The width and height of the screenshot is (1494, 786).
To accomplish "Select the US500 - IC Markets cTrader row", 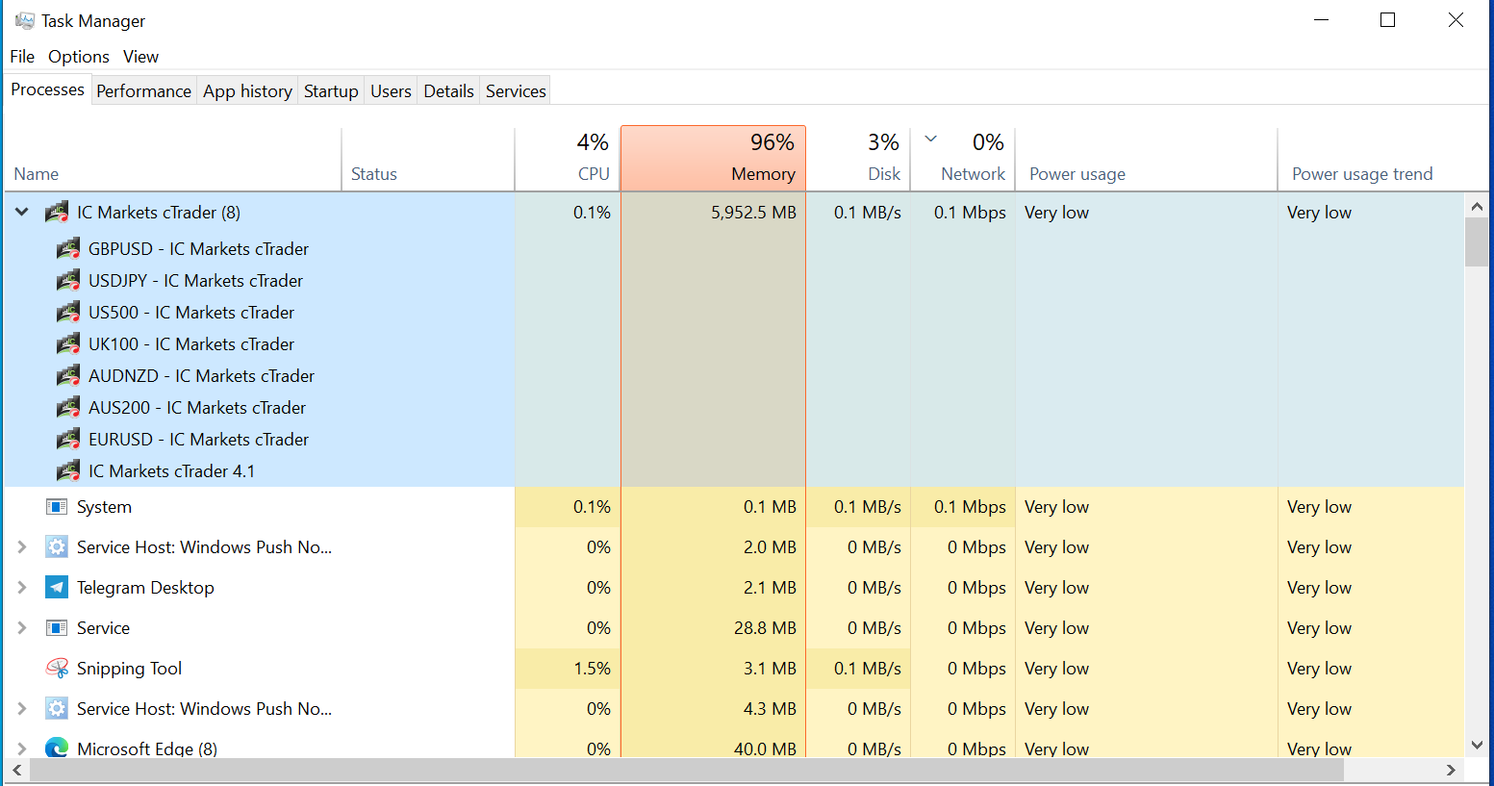I will click(x=734, y=313).
